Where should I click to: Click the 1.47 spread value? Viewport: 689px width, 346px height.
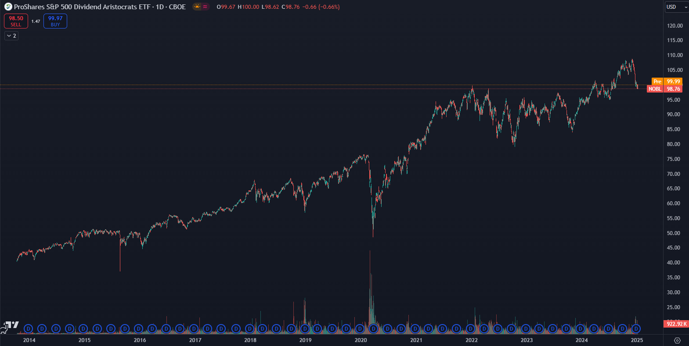tap(36, 21)
